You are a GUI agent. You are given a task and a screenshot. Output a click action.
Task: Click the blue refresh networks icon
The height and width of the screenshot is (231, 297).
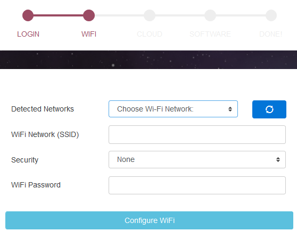click(x=269, y=109)
